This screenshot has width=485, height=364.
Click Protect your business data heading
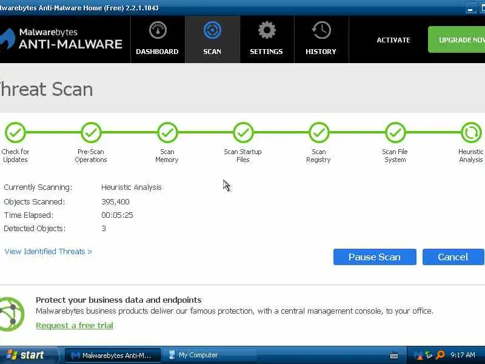[x=118, y=300]
